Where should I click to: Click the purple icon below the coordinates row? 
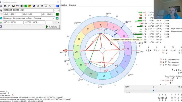(x=1, y=26)
